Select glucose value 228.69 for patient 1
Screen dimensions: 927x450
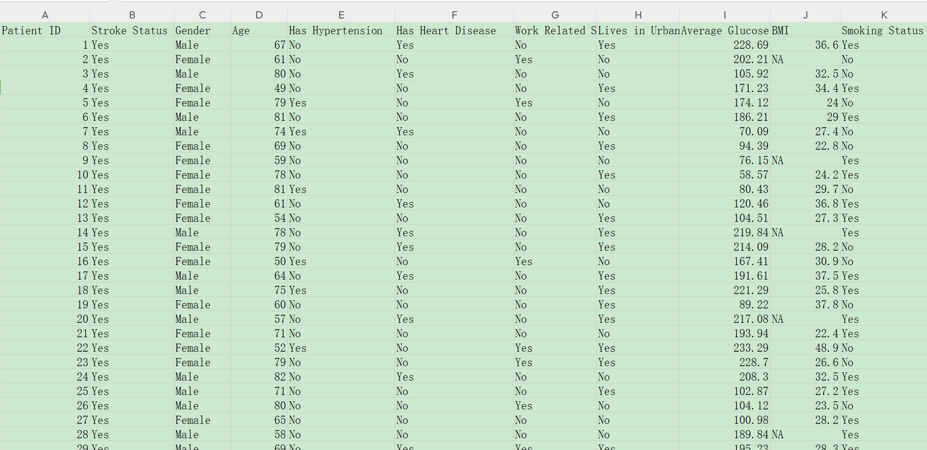tap(725, 45)
